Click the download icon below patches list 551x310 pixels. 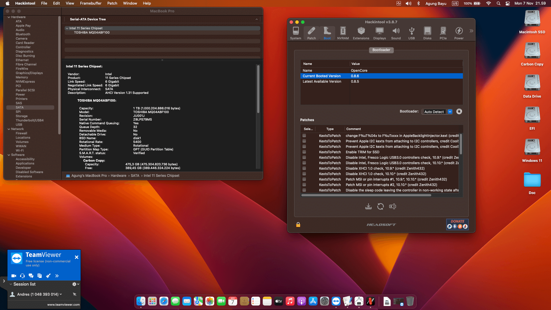pos(368,206)
